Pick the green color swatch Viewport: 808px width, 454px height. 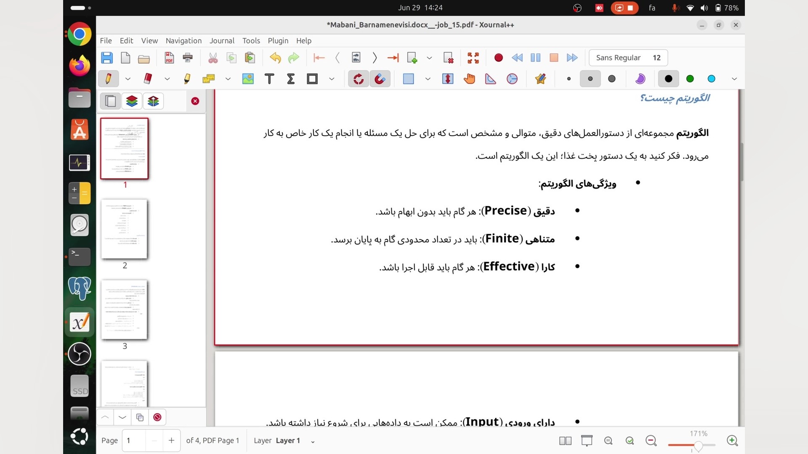690,79
